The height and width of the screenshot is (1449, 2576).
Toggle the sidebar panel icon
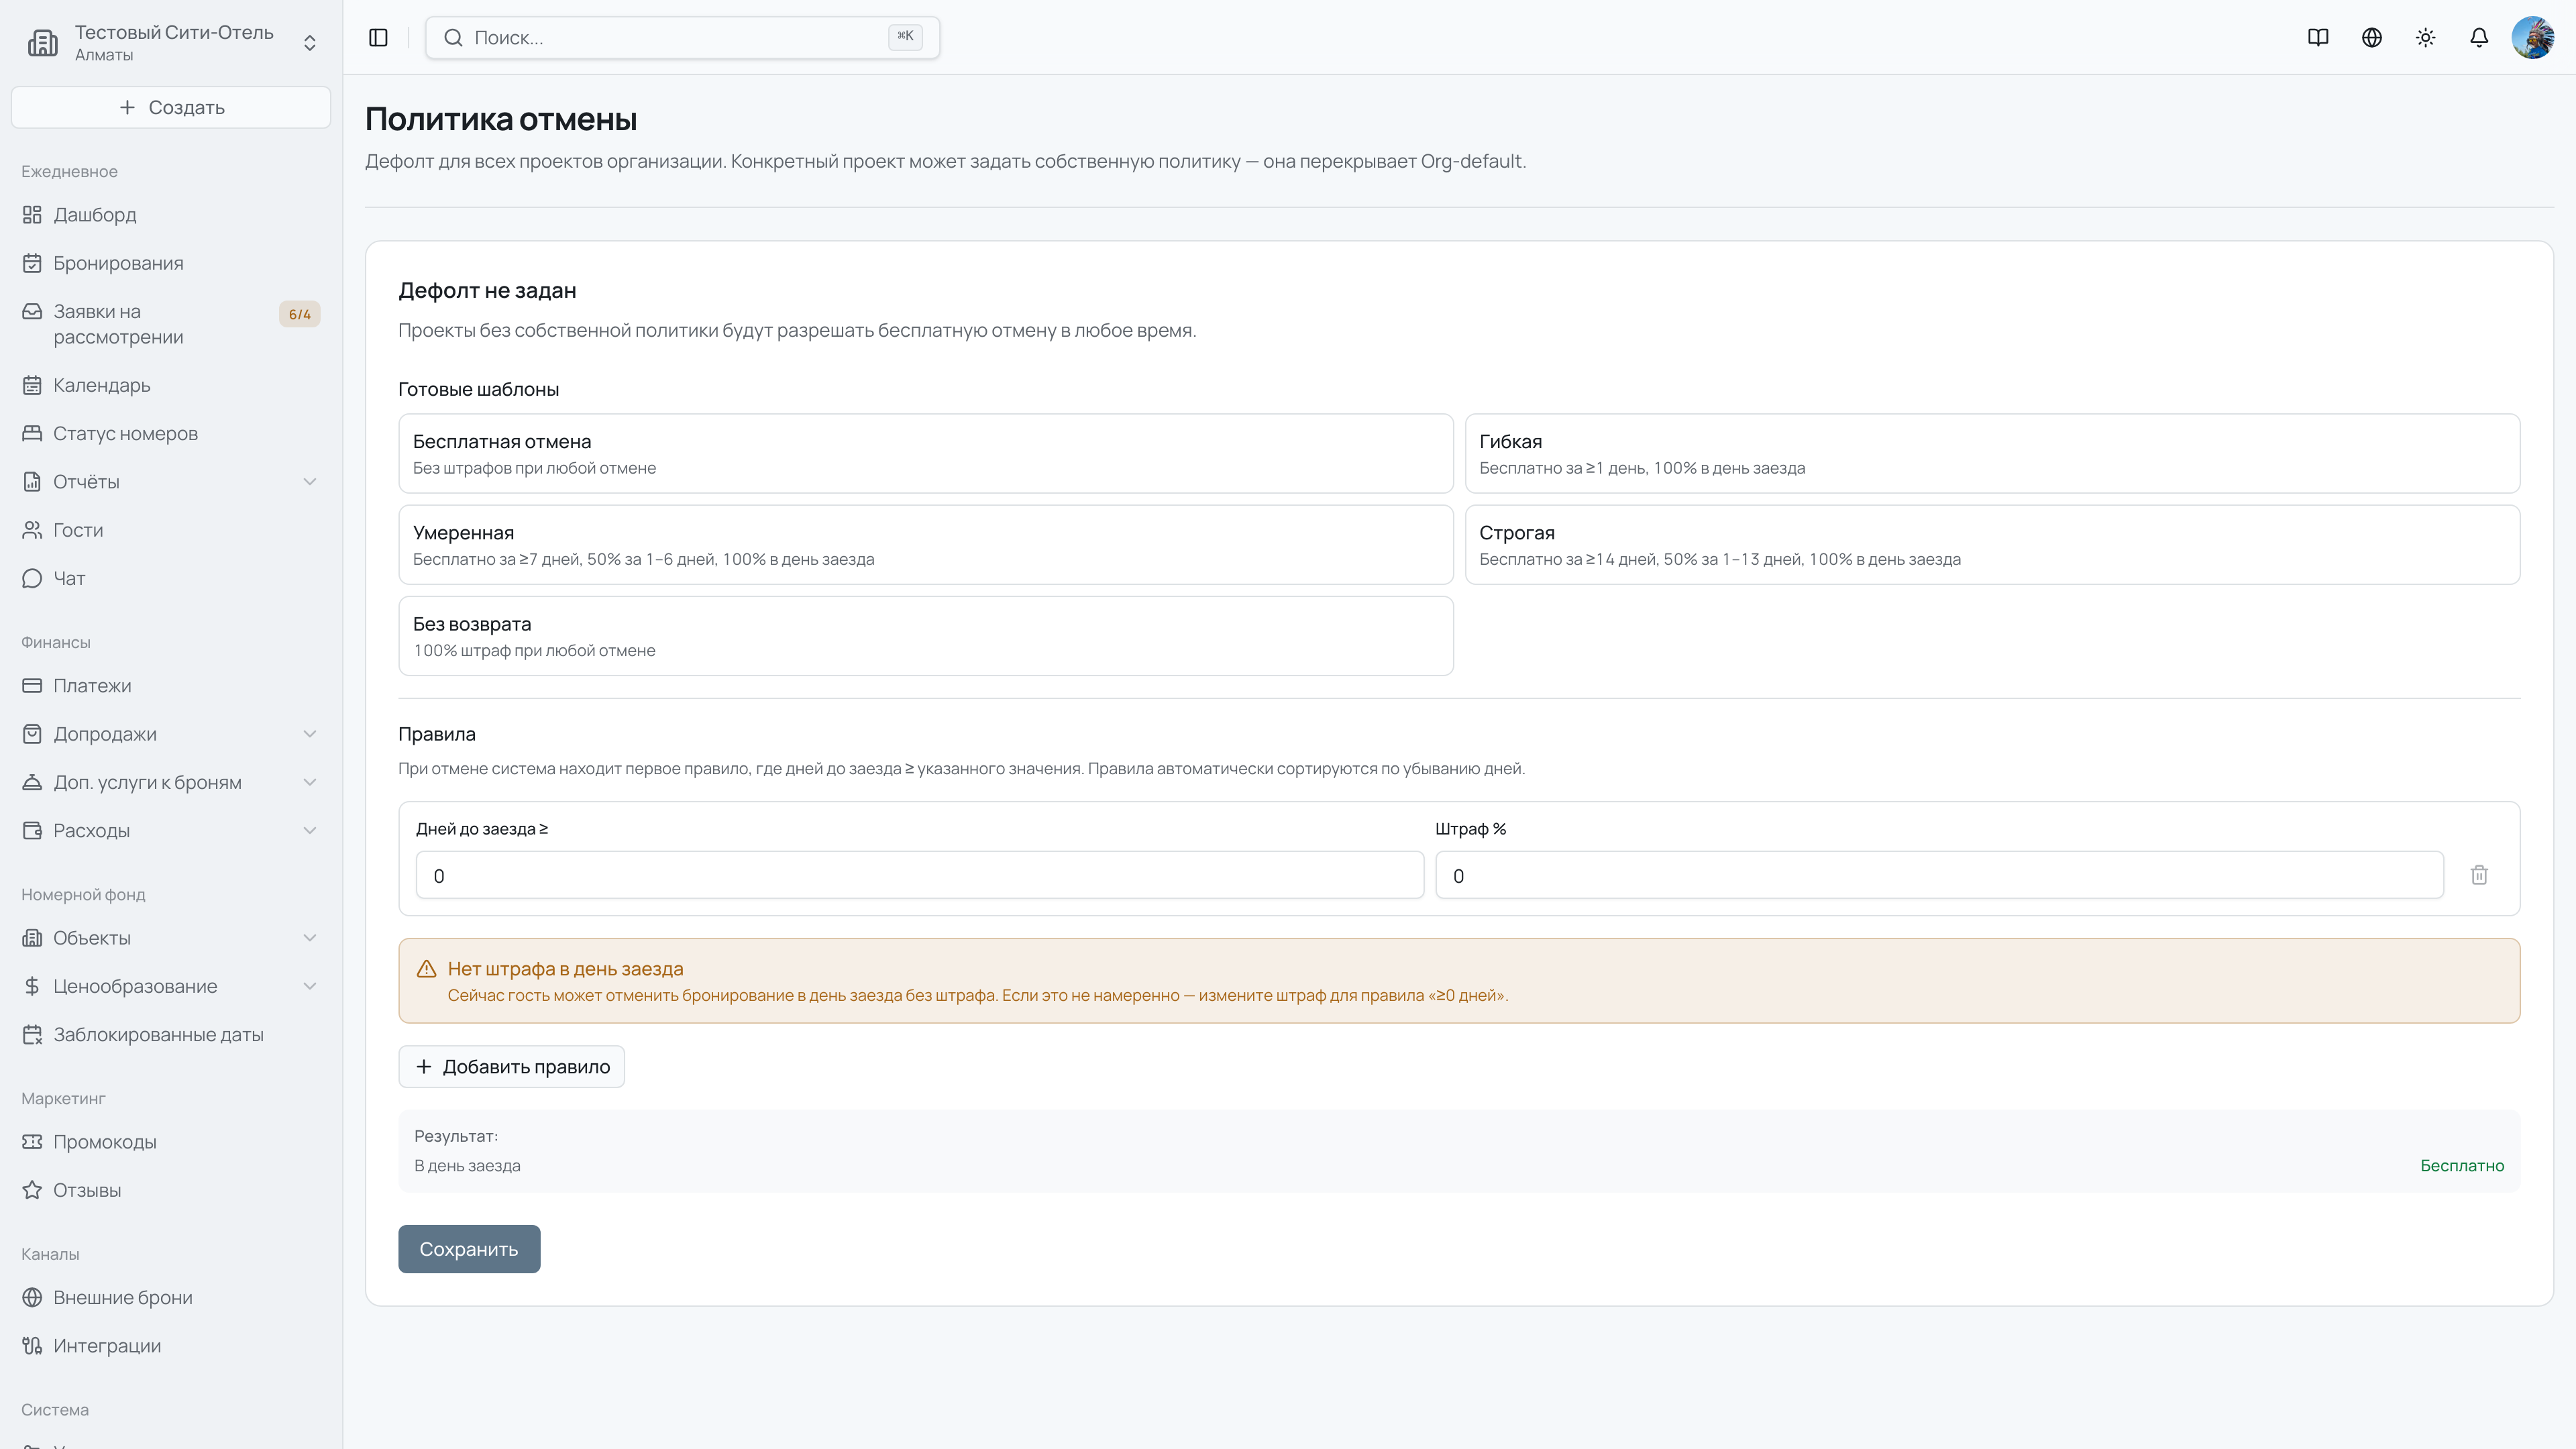[x=378, y=37]
